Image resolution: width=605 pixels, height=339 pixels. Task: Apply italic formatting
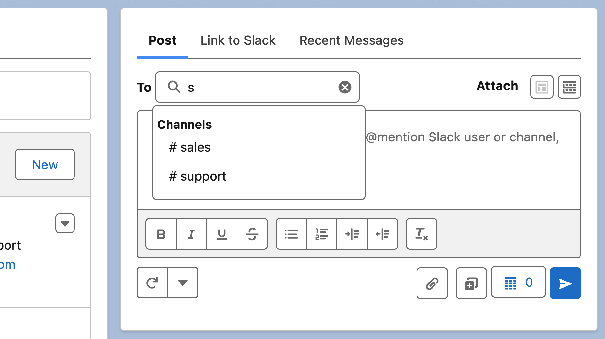191,234
